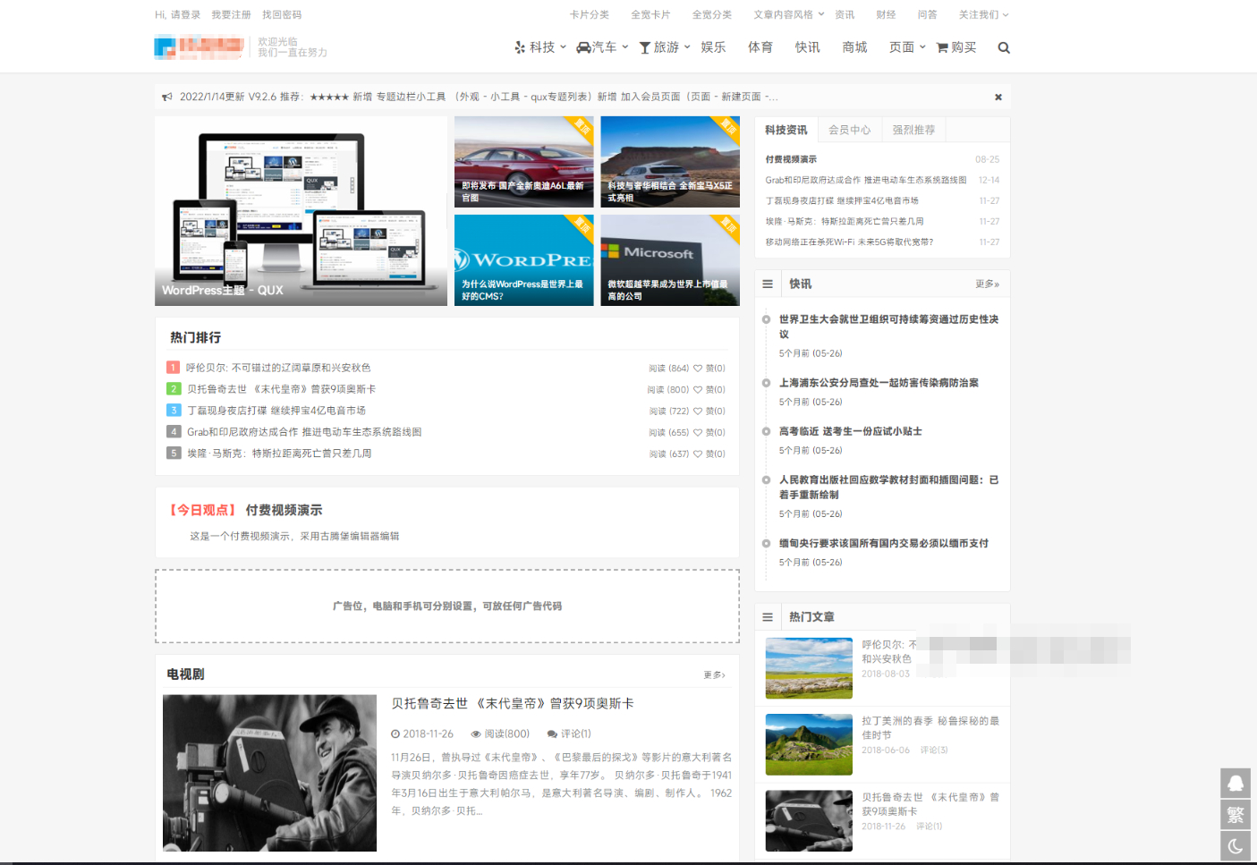
Task: Open the 商城 navigation item
Action: (854, 47)
